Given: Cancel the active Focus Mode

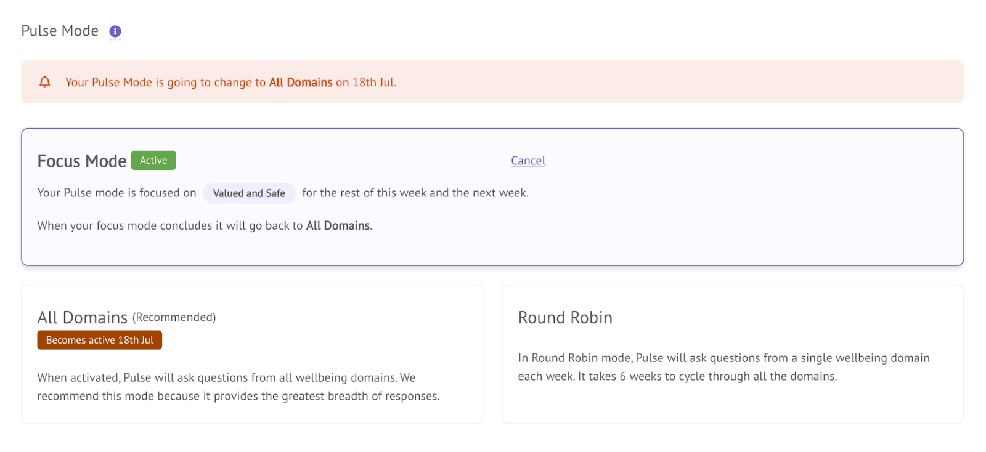Looking at the screenshot, I should 528,161.
